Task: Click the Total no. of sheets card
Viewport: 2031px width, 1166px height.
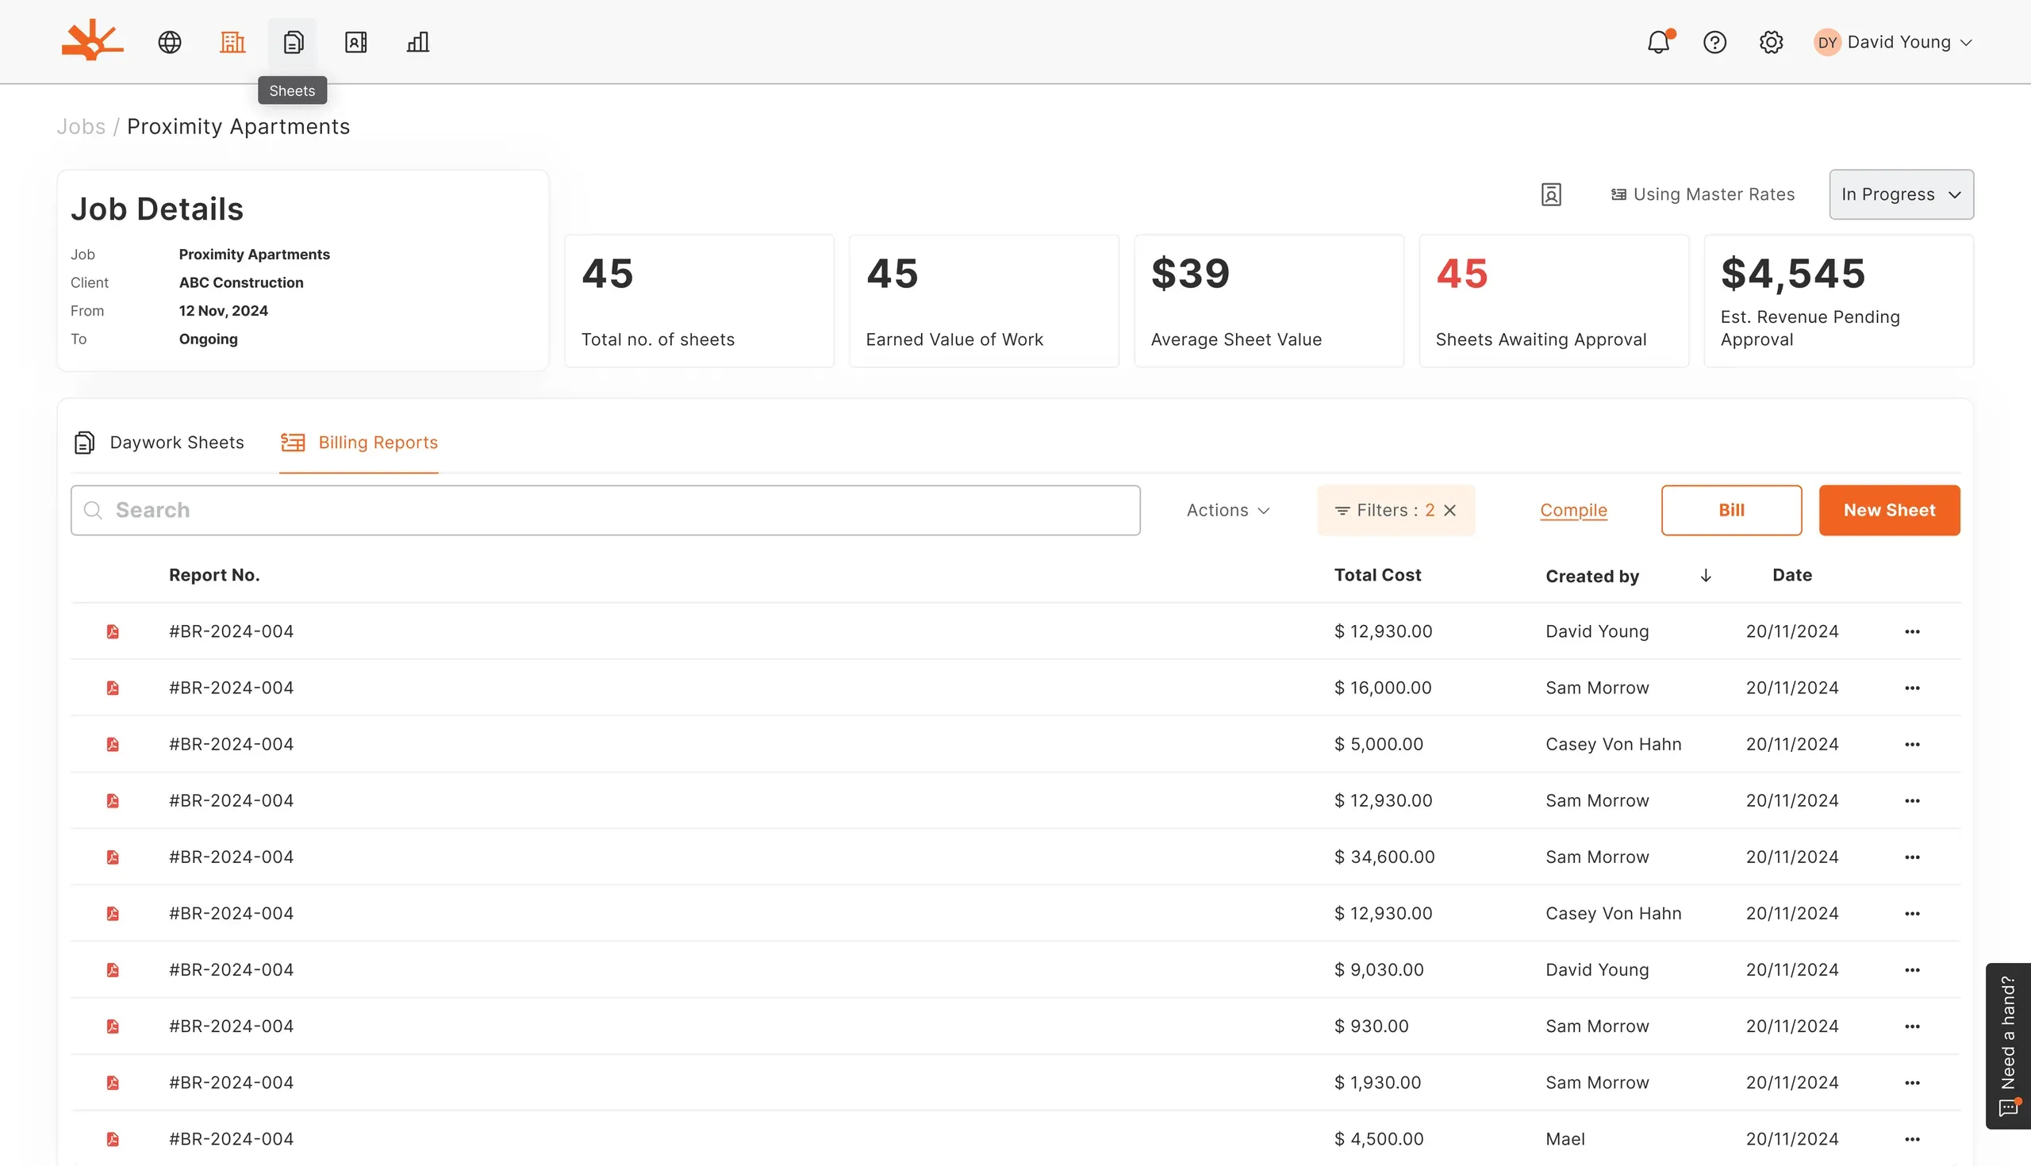Action: [699, 301]
